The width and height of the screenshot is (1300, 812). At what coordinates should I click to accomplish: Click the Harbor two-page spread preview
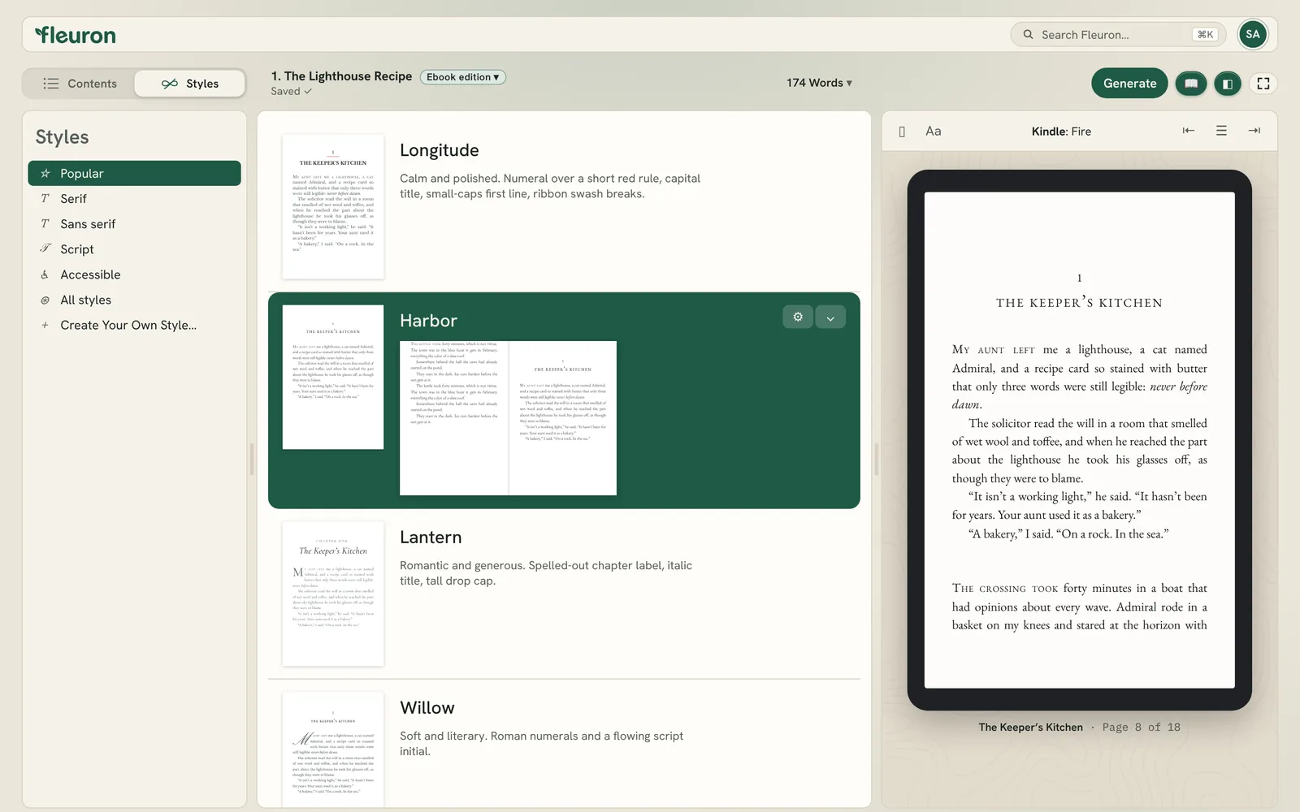(508, 418)
